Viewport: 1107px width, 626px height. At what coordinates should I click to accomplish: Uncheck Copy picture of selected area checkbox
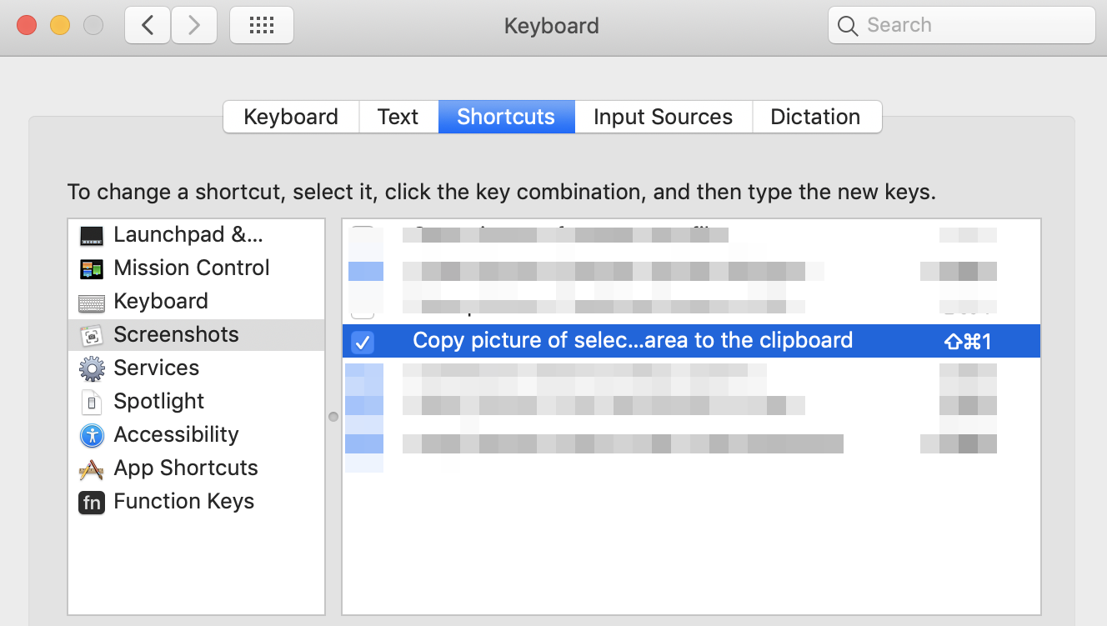[363, 341]
